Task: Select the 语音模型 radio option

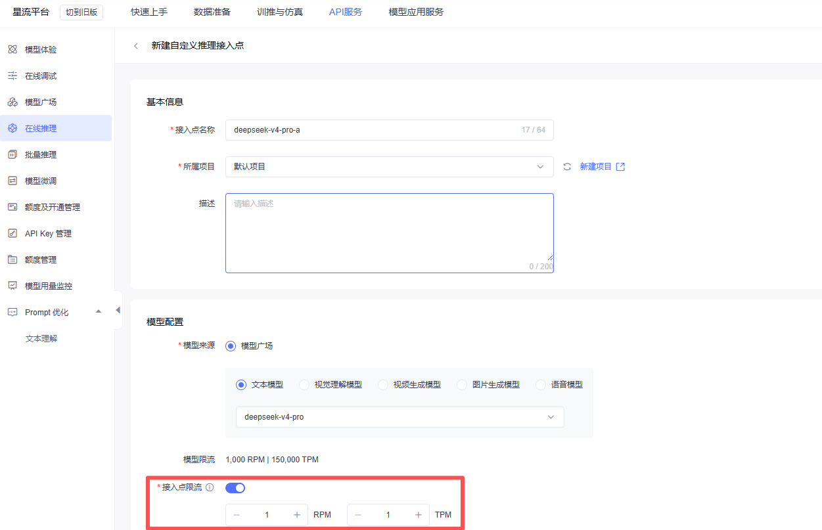Action: click(541, 385)
